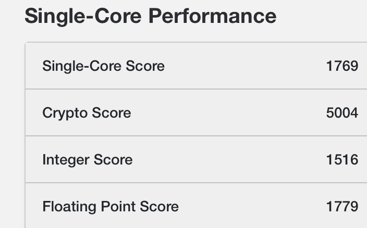
Task: Click the word Crypto in the table
Action: click(65, 113)
